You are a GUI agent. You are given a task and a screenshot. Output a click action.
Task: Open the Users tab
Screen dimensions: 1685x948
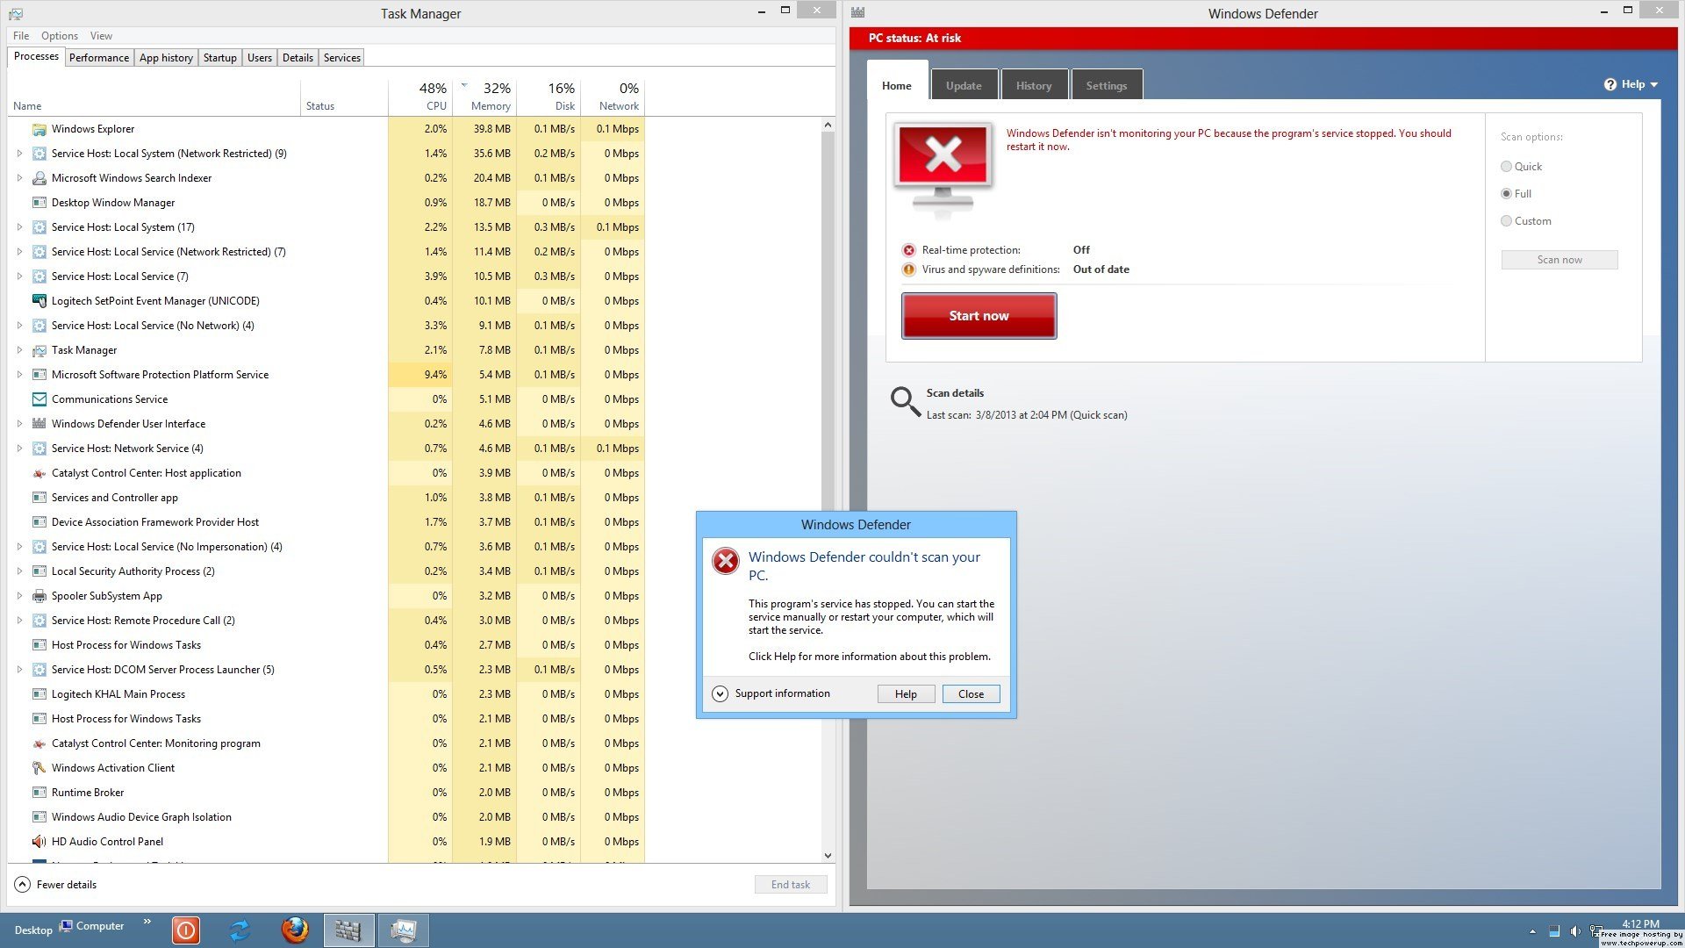click(x=260, y=58)
